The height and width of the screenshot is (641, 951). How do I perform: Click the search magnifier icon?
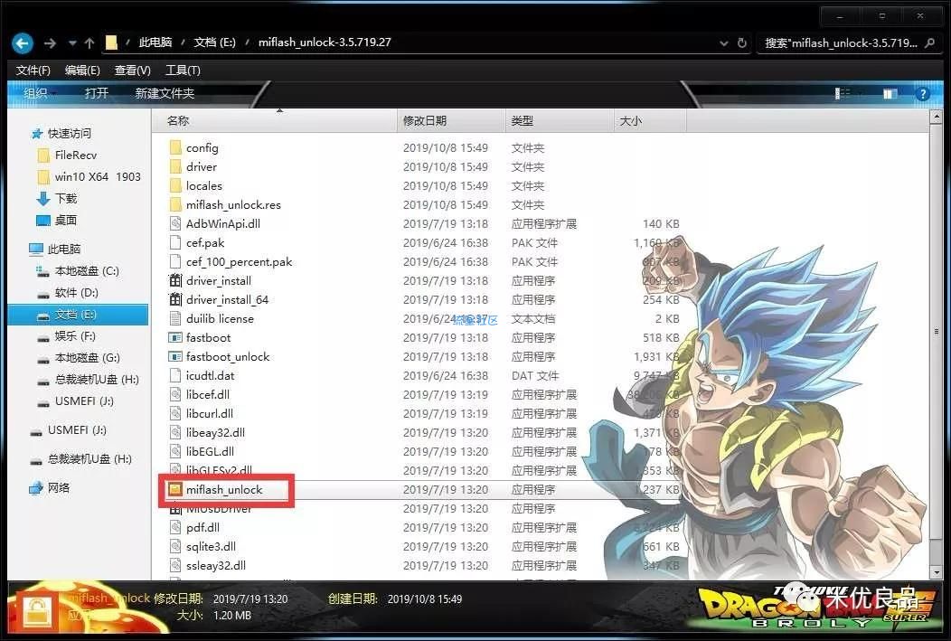coord(930,43)
